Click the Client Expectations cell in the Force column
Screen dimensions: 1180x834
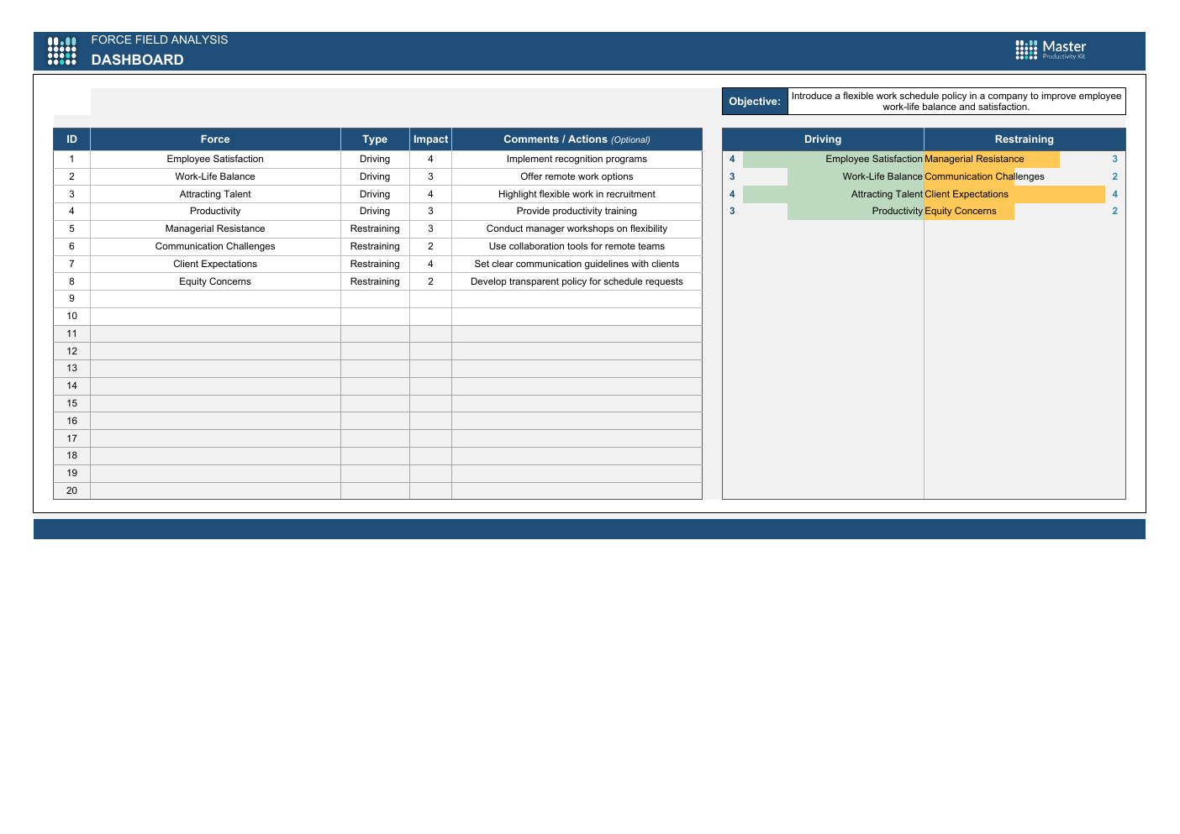(x=215, y=264)
